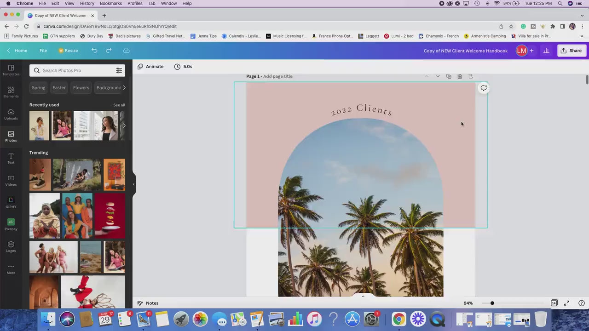Click See all for recently used
589x331 pixels.
(119, 105)
